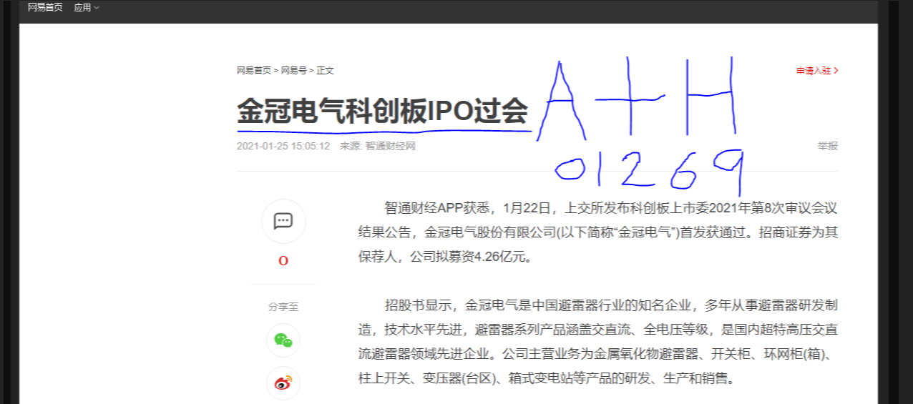Screen dimensions: 913x404
Task: Click 申请入驻 link
Action: point(817,71)
